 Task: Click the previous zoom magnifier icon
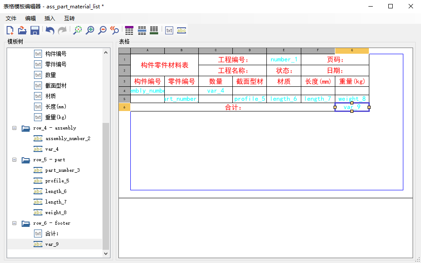[x=115, y=30]
